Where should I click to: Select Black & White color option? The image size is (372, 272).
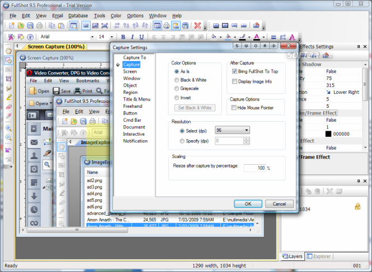pos(177,80)
